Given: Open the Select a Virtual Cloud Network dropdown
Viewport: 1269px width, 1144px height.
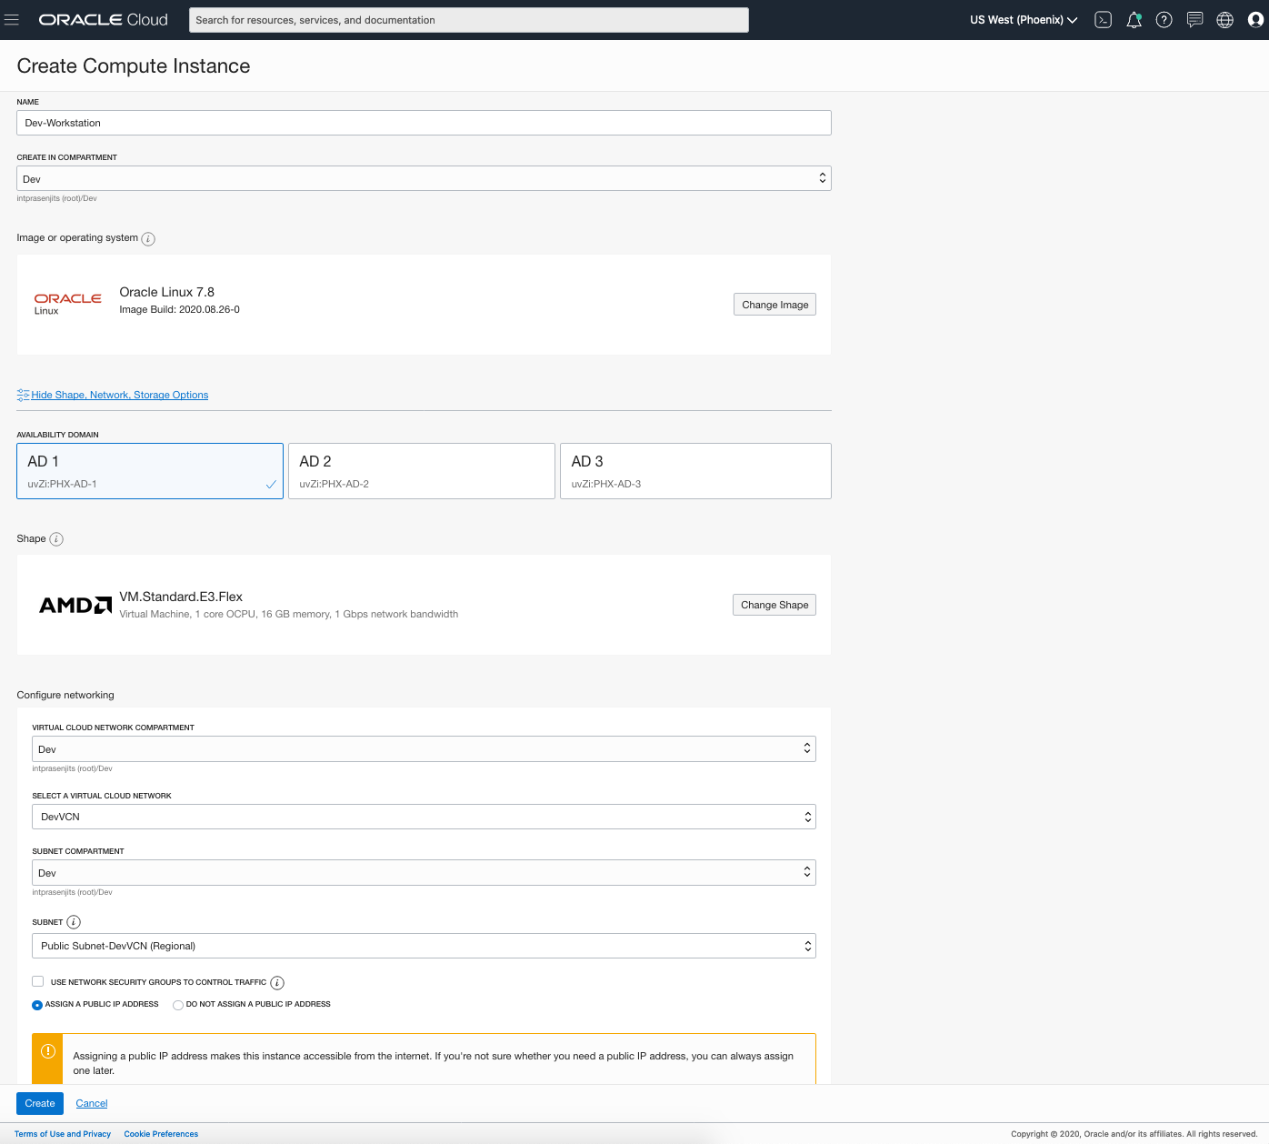Looking at the screenshot, I should tap(424, 817).
